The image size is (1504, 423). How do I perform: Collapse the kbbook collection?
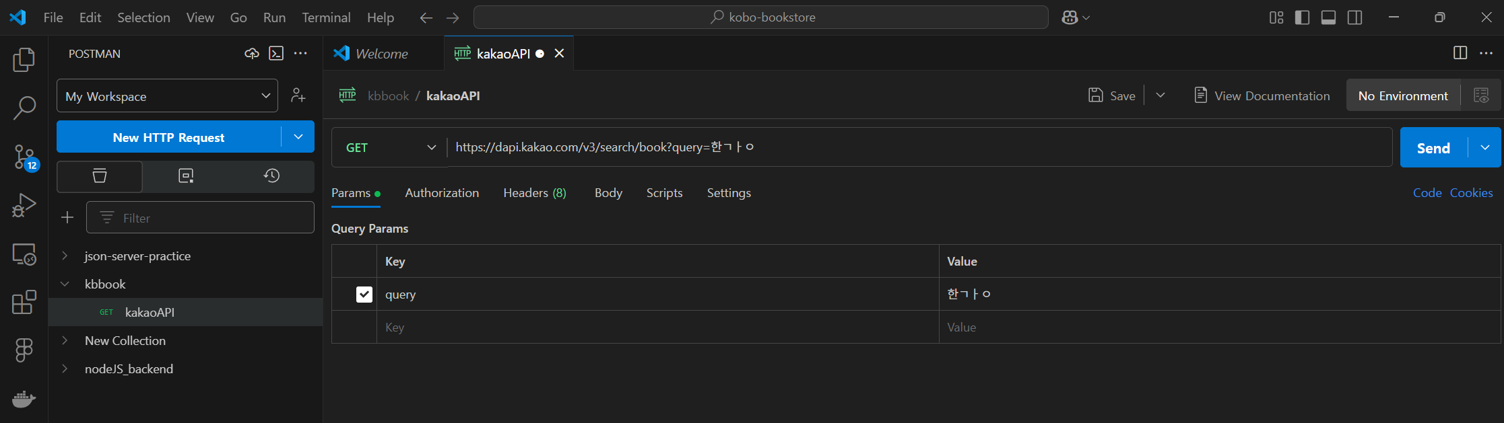pyautogui.click(x=65, y=284)
